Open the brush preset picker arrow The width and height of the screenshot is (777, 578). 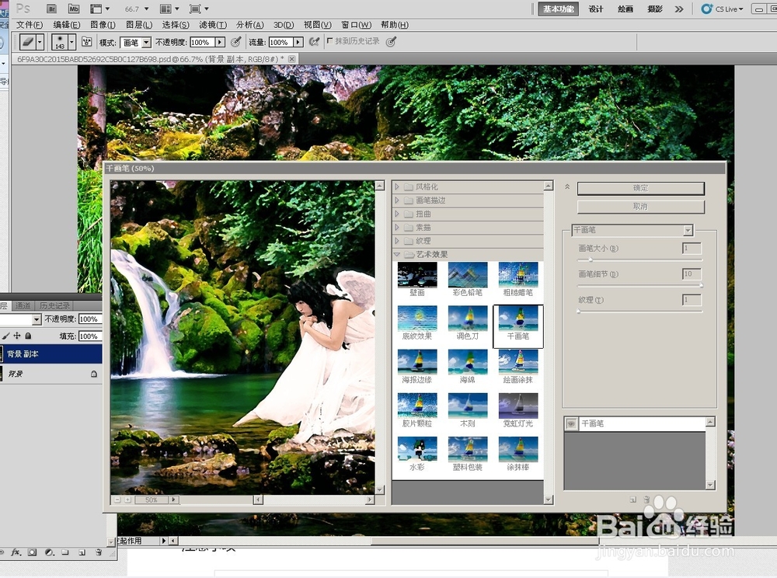pos(71,42)
